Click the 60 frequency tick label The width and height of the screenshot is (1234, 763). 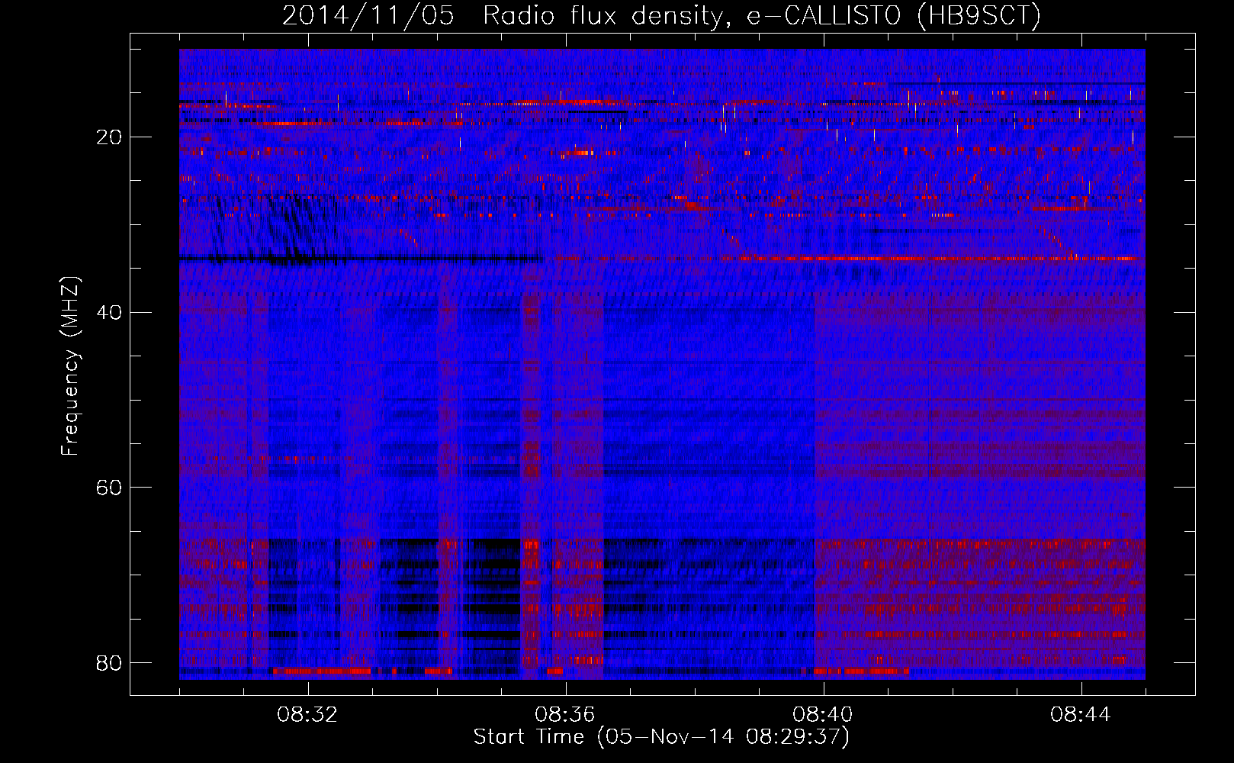click(x=110, y=487)
